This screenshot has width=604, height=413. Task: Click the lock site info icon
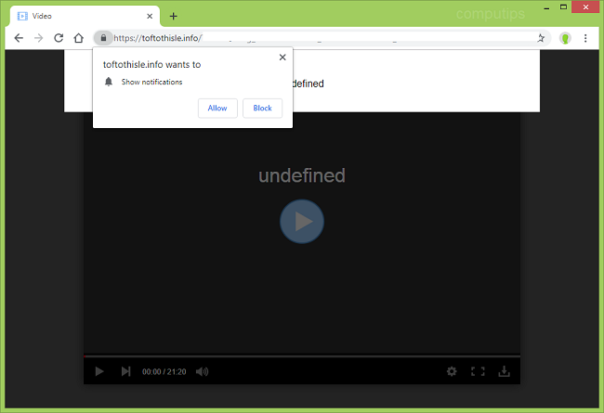103,38
